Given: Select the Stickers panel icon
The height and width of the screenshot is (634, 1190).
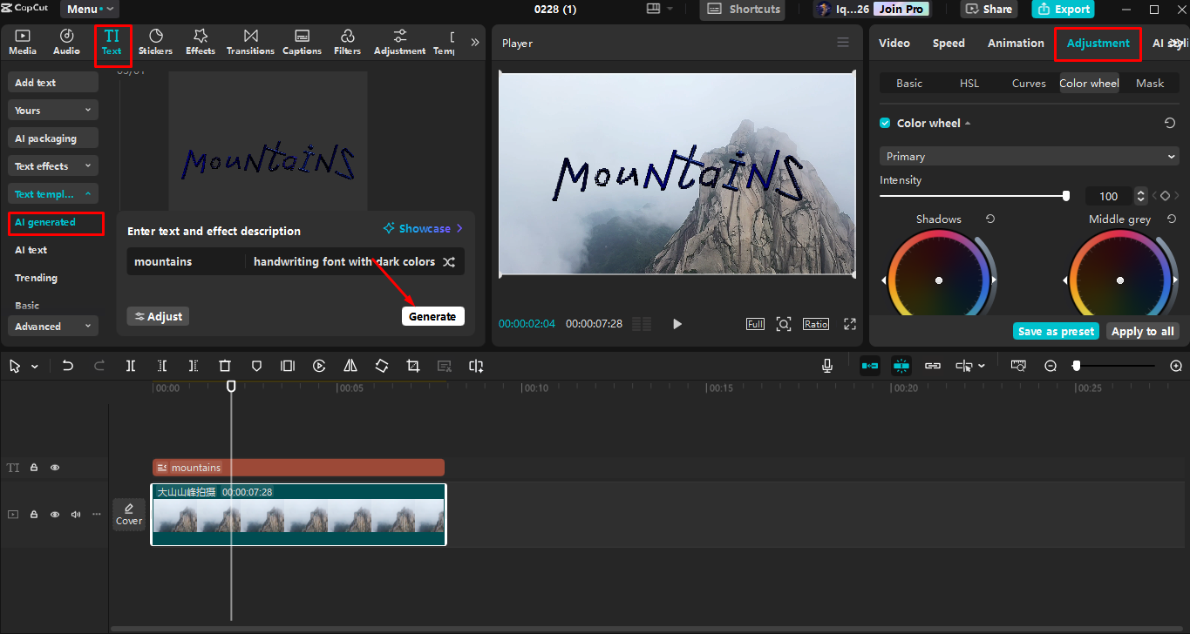Looking at the screenshot, I should click(155, 41).
